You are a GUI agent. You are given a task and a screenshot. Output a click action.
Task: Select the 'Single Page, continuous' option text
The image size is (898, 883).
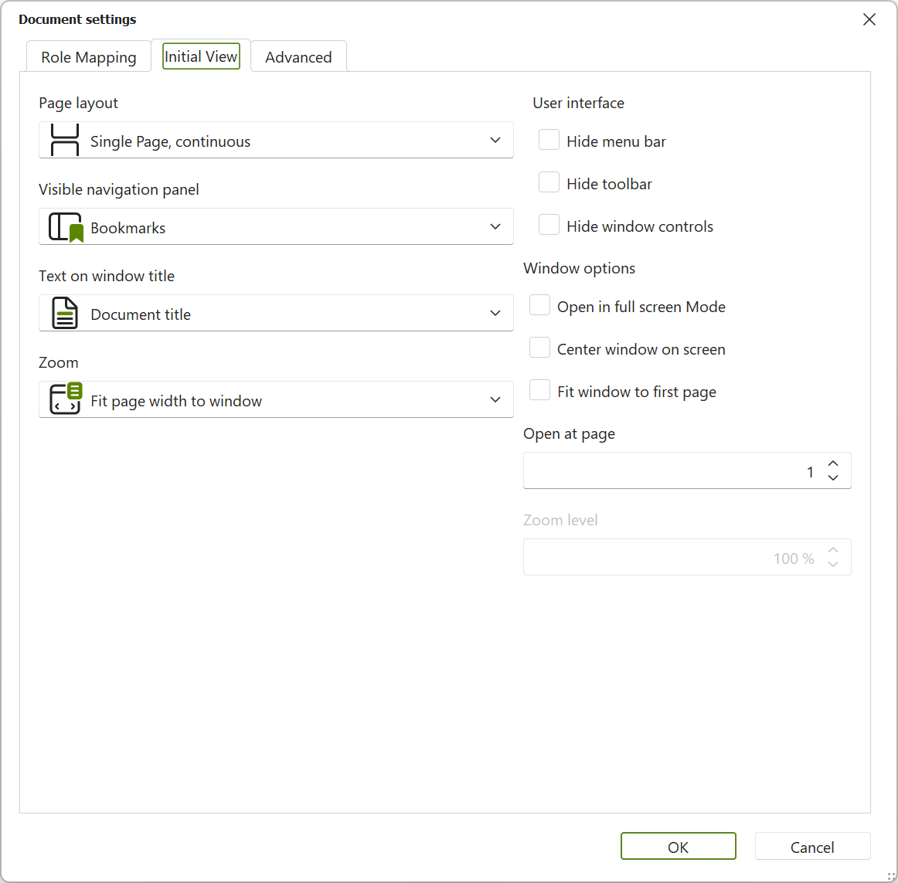(x=170, y=141)
